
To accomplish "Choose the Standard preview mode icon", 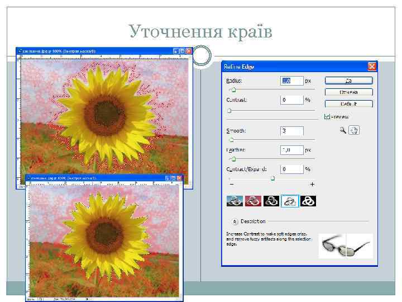I will point(234,201).
